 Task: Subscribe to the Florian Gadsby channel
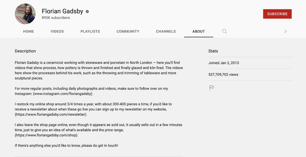[x=277, y=14]
